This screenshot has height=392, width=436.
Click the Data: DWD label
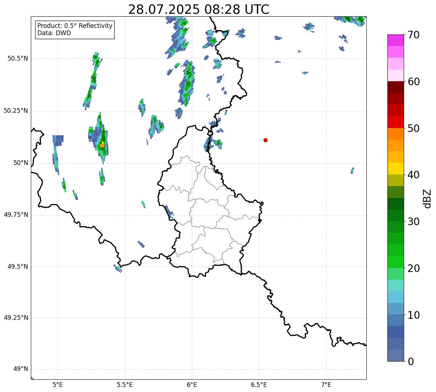tap(54, 33)
